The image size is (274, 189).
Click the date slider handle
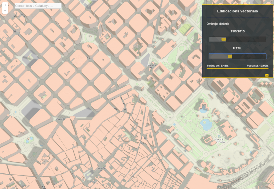pos(224,39)
